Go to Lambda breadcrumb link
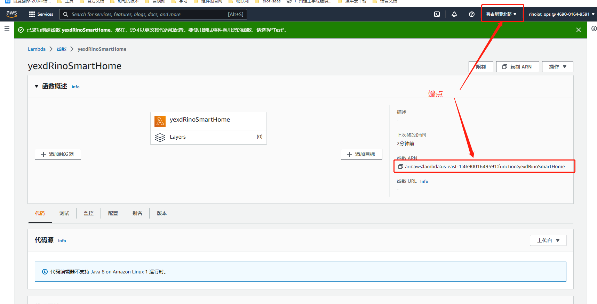Image resolution: width=597 pixels, height=304 pixels. point(37,49)
